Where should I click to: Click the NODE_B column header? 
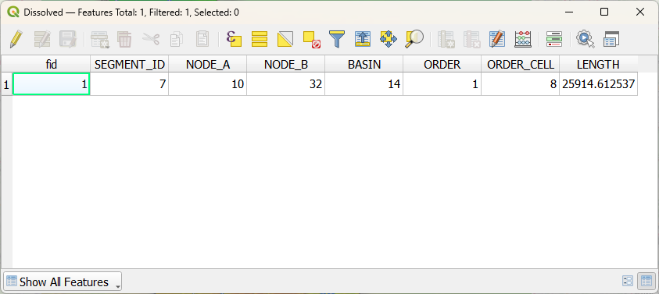coord(286,64)
